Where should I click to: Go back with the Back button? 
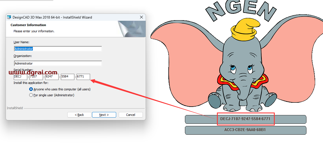pyautogui.click(x=79, y=115)
